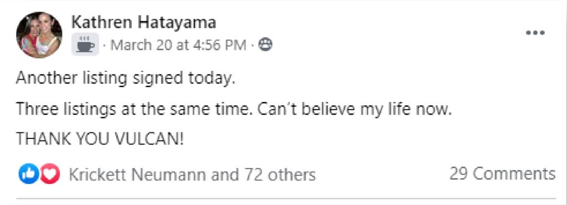Click the horizontal divider below the reactions

click(286, 199)
